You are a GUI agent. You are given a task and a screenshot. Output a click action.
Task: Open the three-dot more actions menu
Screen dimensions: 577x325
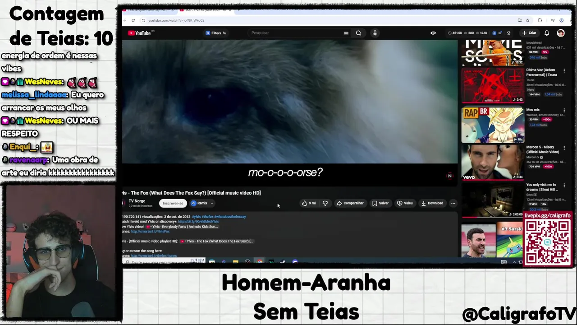tap(453, 203)
